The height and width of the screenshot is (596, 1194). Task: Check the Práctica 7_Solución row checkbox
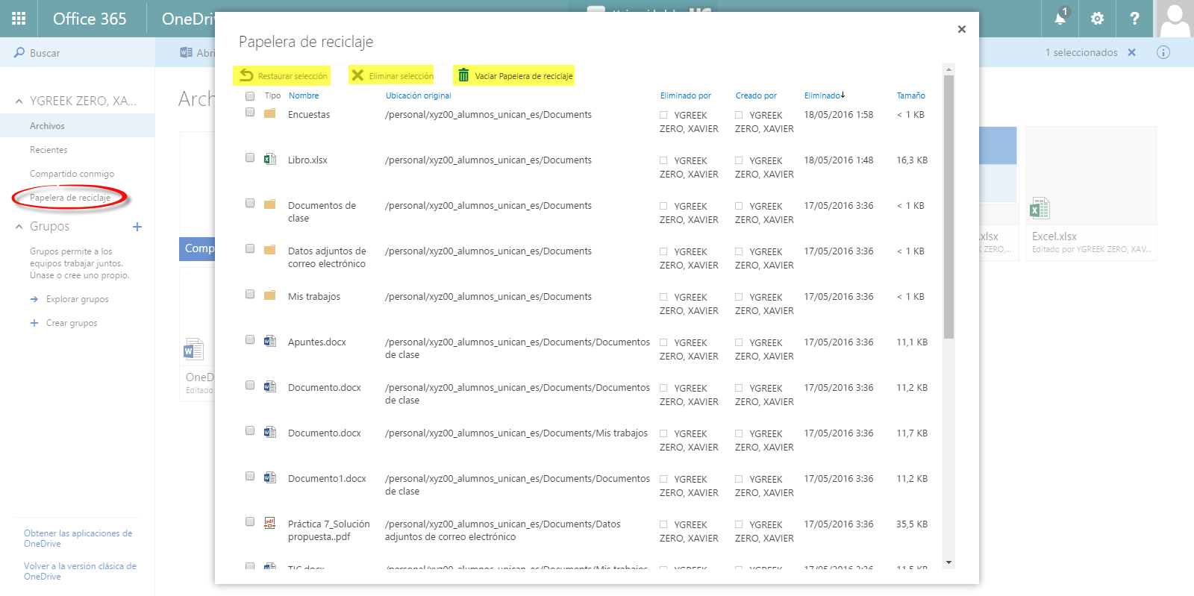(250, 522)
